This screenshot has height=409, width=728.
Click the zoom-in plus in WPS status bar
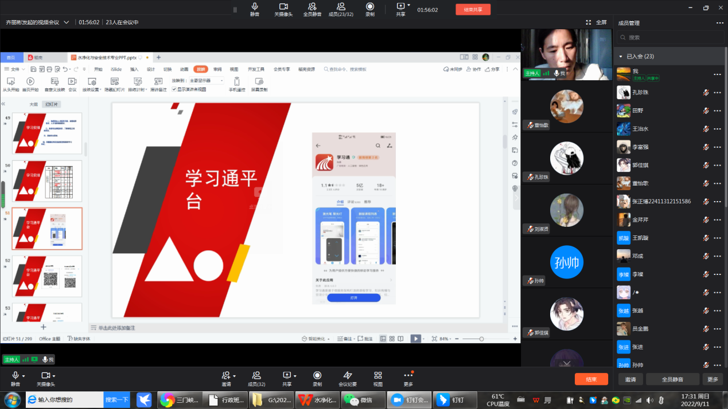[516, 339]
